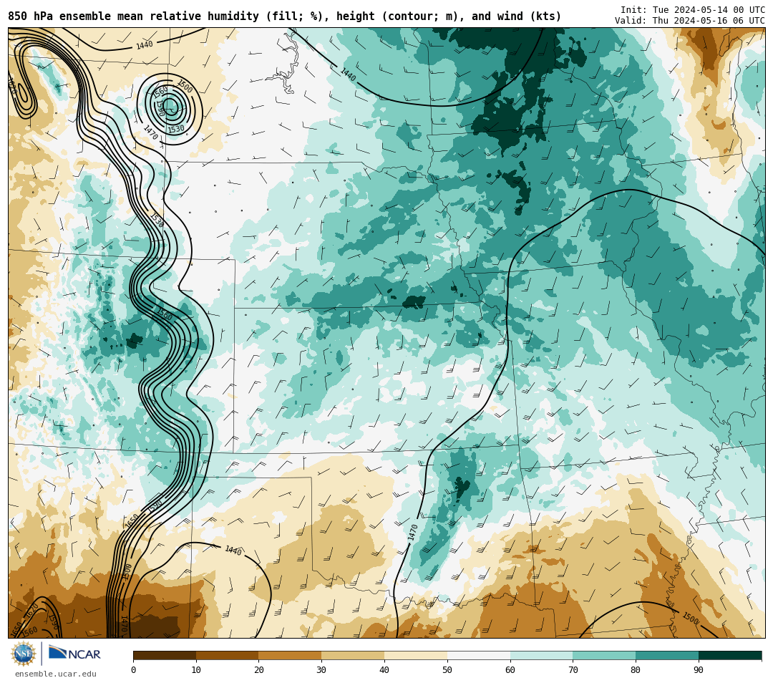This screenshot has width=773, height=683.
Task: Click the colorbar tick label 70
Action: click(573, 669)
